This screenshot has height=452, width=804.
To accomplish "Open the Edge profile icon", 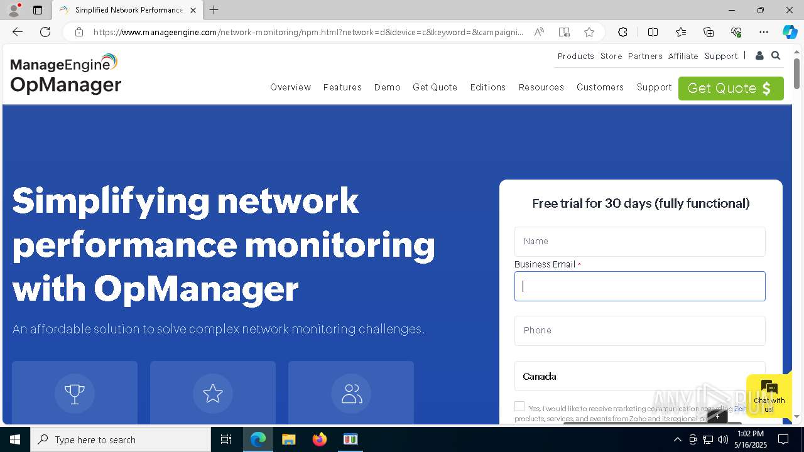I will [x=14, y=10].
